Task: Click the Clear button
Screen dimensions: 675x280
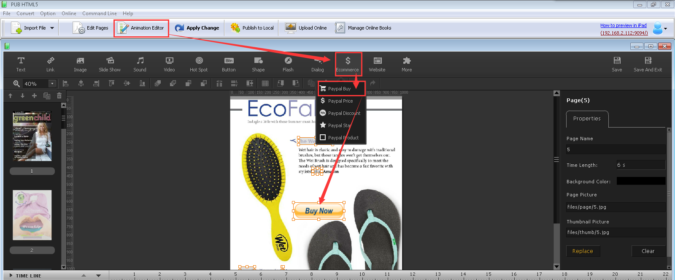Action: [x=648, y=251]
